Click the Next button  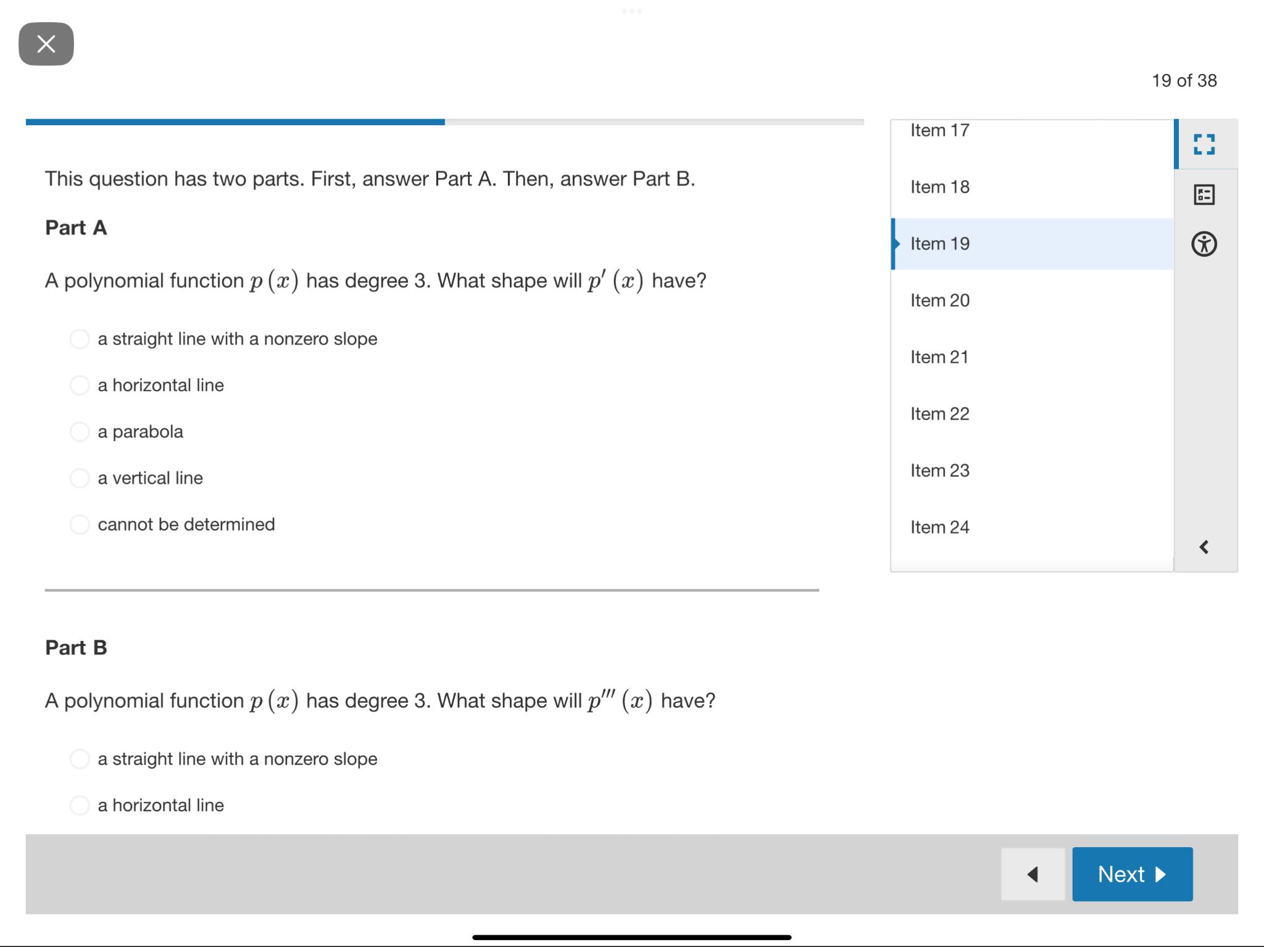[1132, 874]
